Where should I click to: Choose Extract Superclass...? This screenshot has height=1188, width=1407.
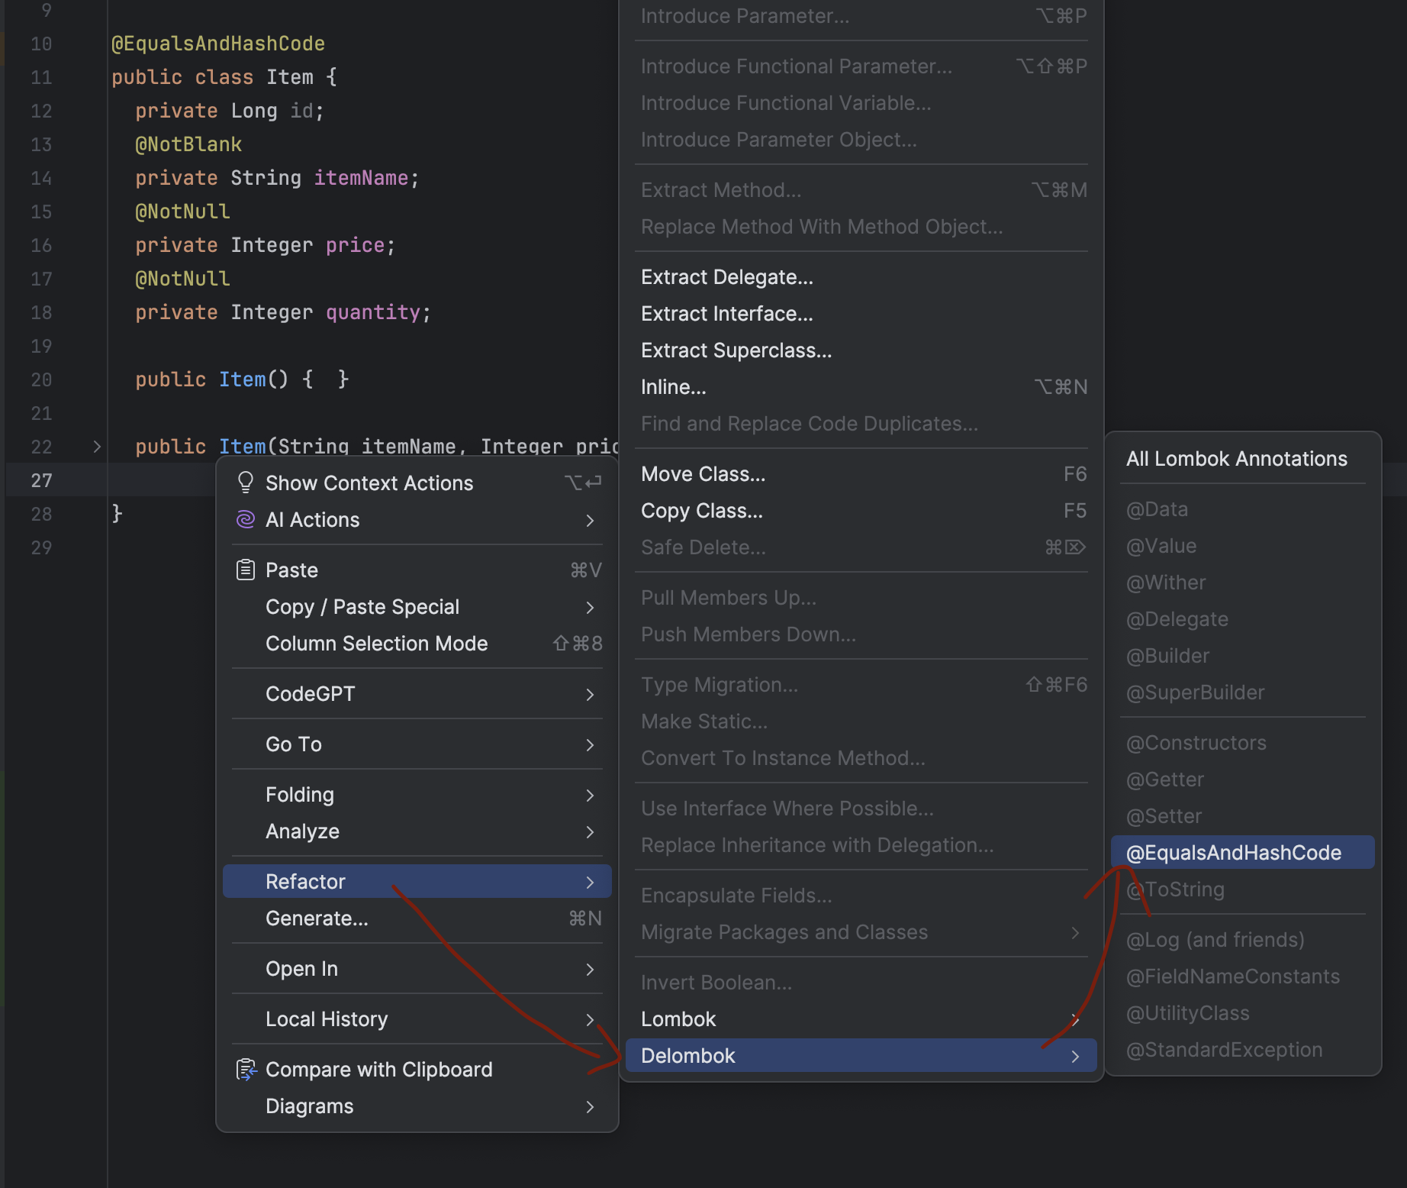[861, 350]
